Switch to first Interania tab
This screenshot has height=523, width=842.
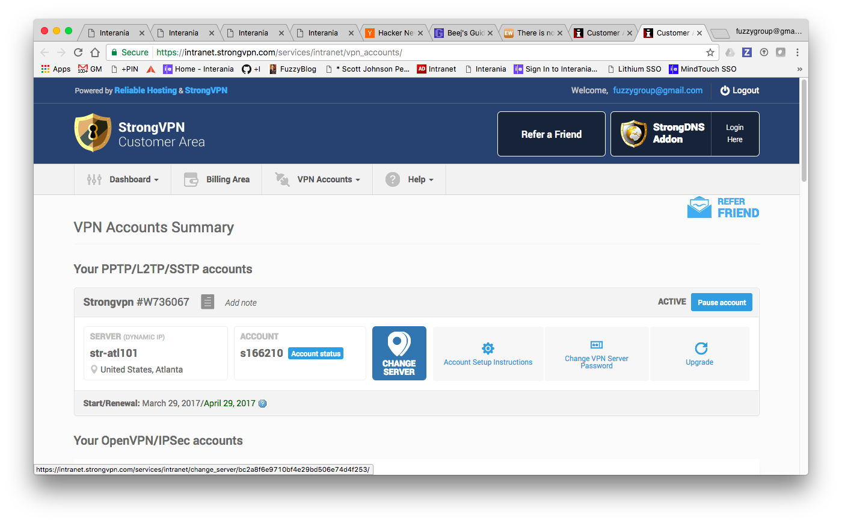pos(114,33)
